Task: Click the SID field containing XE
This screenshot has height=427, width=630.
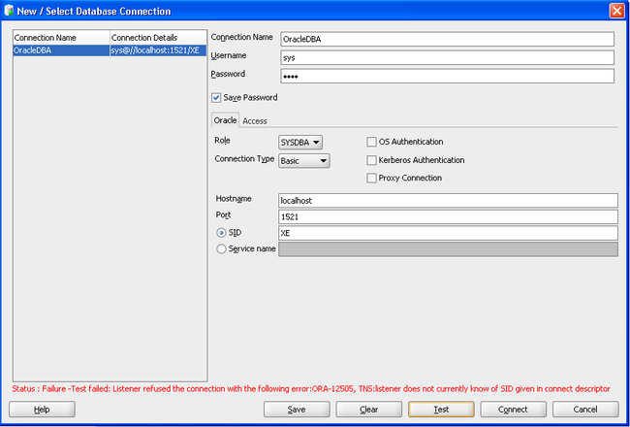Action: tap(448, 233)
